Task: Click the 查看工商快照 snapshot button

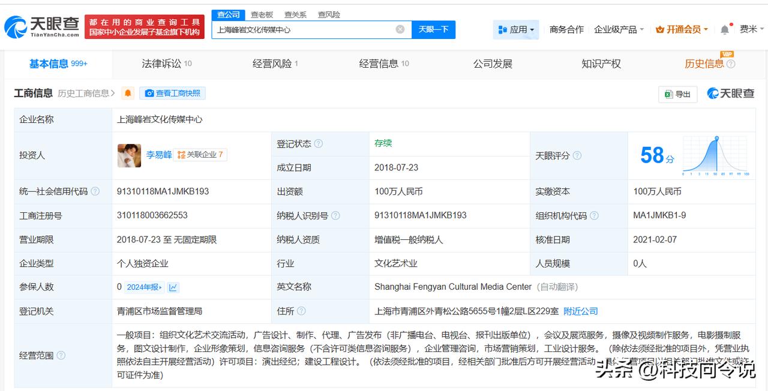Action: (173, 94)
